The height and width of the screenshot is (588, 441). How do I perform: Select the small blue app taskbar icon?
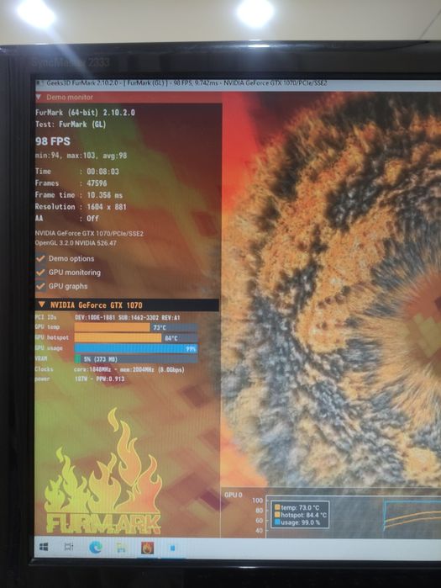pyautogui.click(x=172, y=548)
